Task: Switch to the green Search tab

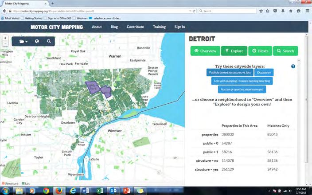Action: [x=285, y=51]
